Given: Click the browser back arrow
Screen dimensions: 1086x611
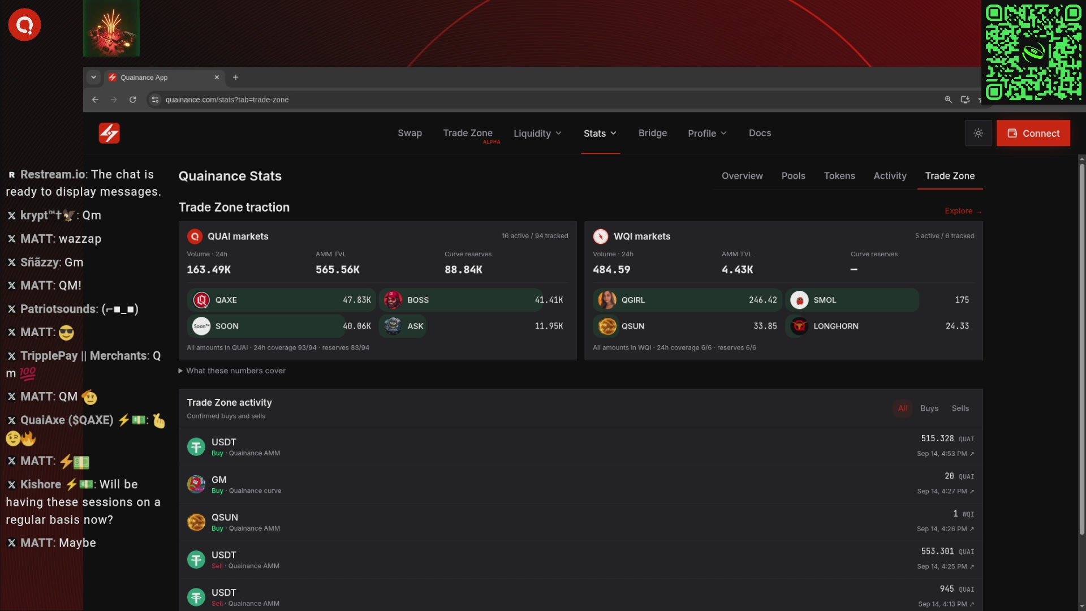Looking at the screenshot, I should pos(95,100).
